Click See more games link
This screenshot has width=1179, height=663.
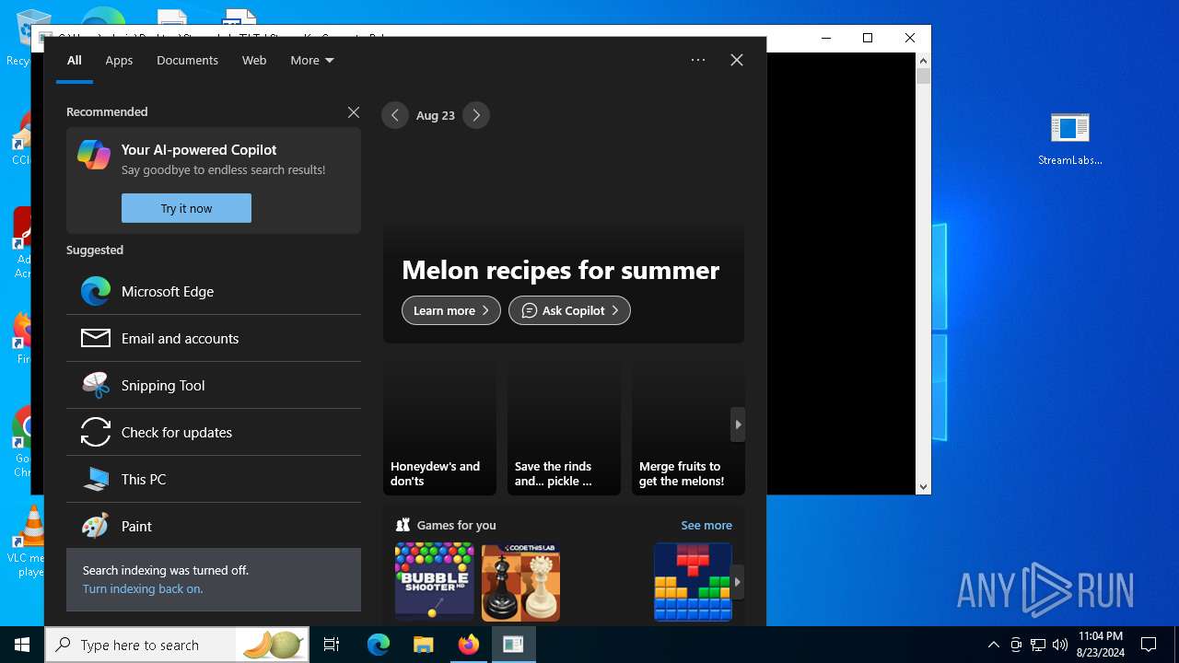(706, 525)
